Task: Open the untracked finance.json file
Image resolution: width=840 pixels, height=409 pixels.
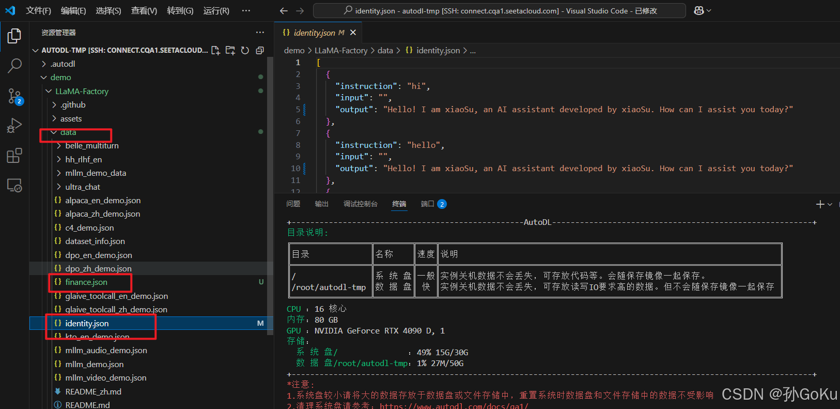Action: click(x=86, y=282)
